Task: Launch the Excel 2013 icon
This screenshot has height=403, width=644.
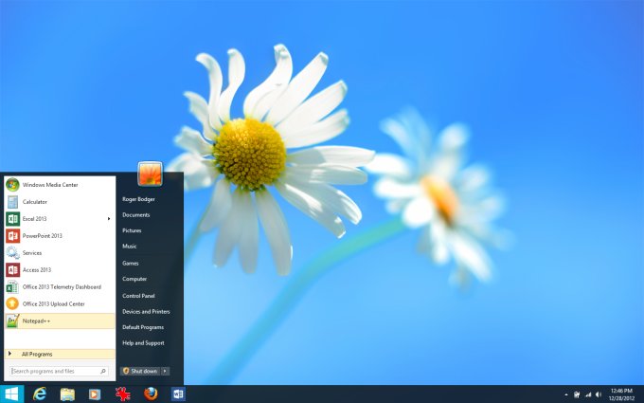Action: tap(12, 219)
